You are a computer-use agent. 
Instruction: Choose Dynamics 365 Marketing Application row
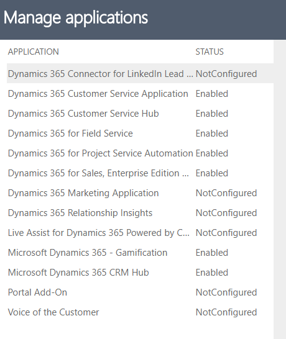[140, 193]
